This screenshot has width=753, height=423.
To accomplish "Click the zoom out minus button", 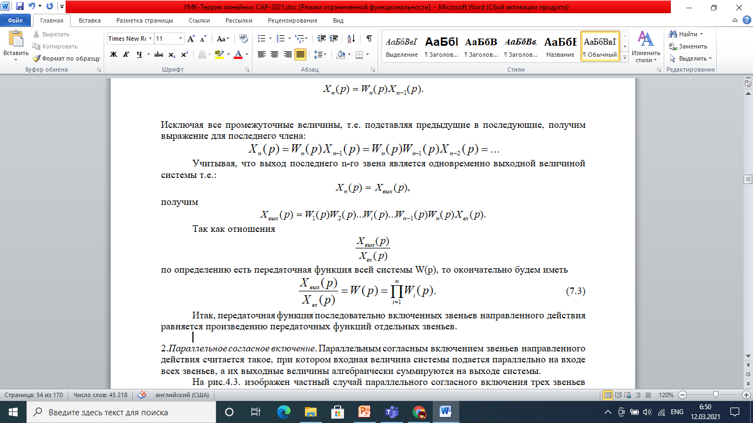I will [682, 395].
